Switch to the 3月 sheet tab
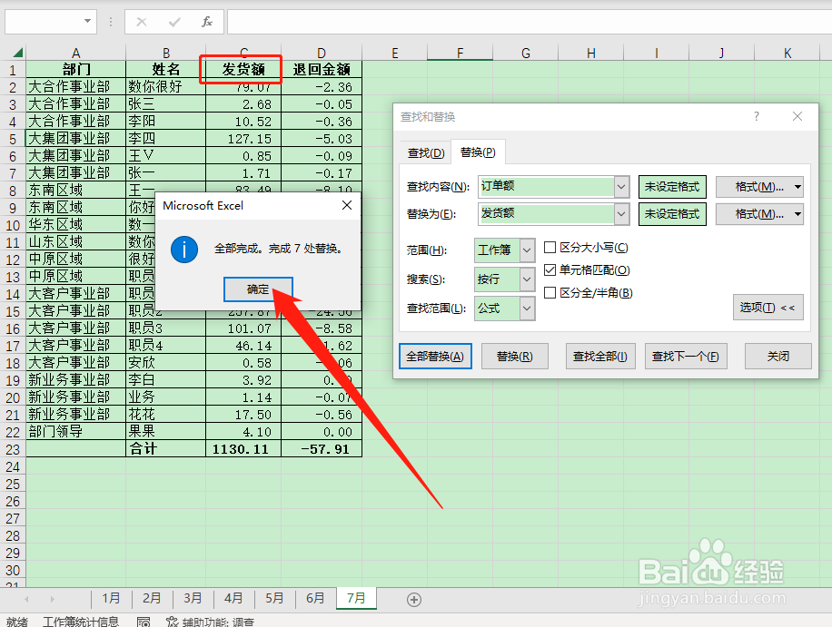The height and width of the screenshot is (627, 832). [193, 598]
